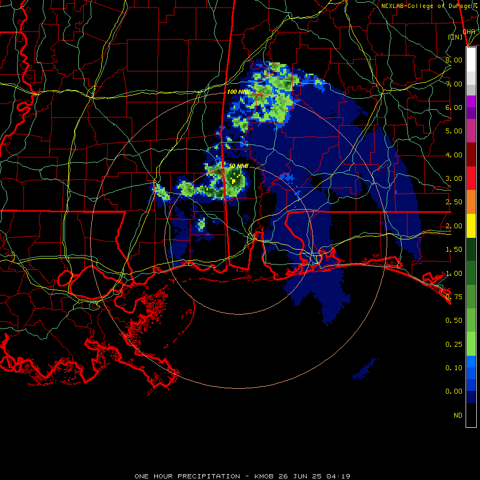Select the bright red swatch near 3.00
Image resolution: width=480 pixels, height=480 pixels.
click(x=471, y=178)
